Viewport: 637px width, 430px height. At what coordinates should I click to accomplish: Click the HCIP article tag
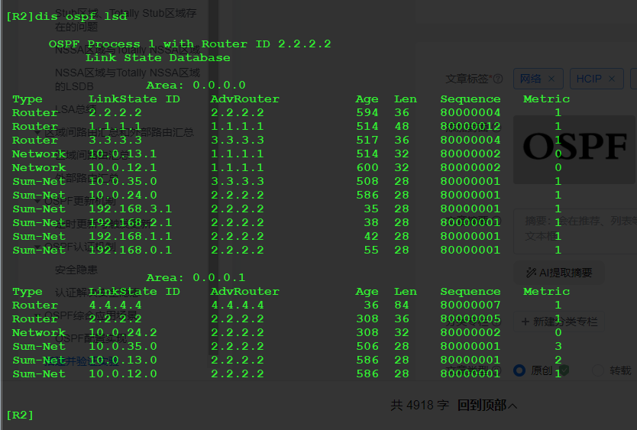597,79
